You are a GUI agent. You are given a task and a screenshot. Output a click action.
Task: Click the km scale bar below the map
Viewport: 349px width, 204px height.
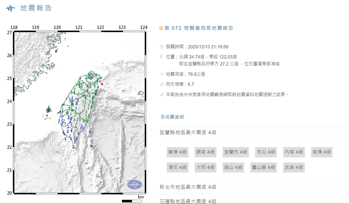tap(132, 201)
